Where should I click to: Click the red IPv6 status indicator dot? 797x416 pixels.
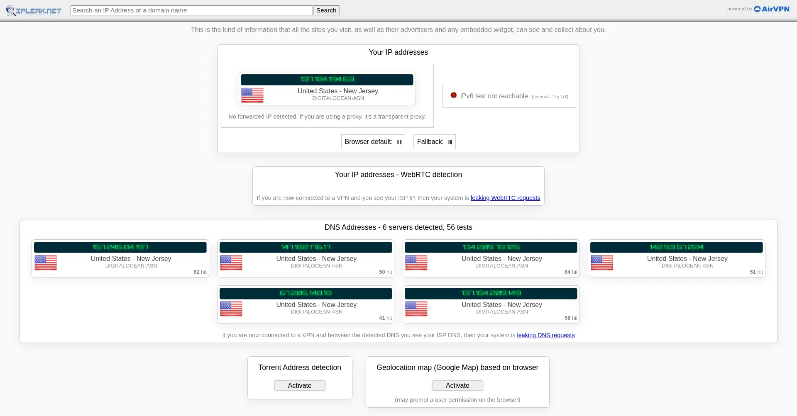pos(454,95)
